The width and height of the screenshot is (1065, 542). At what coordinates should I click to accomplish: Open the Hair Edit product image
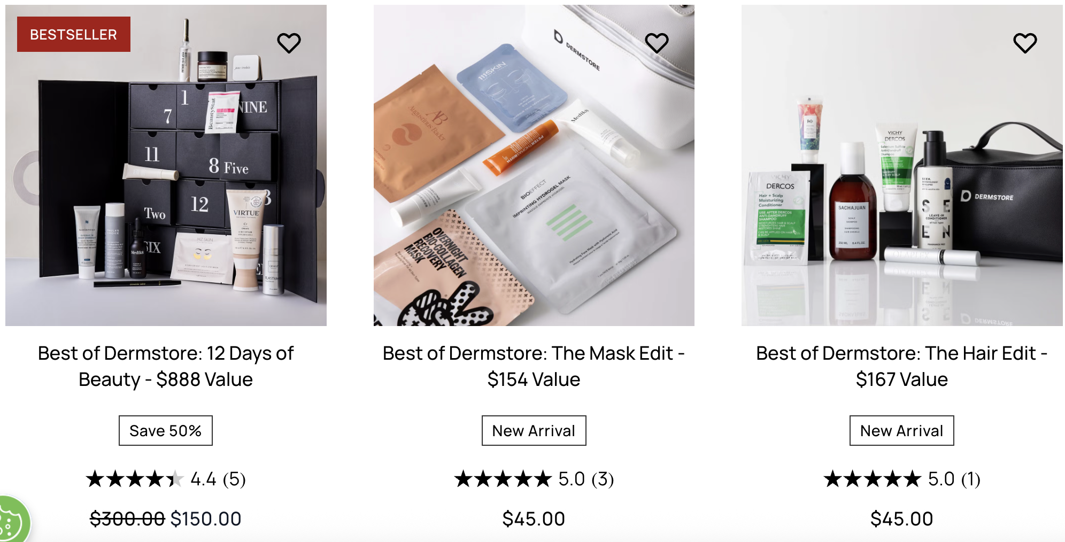(x=902, y=165)
